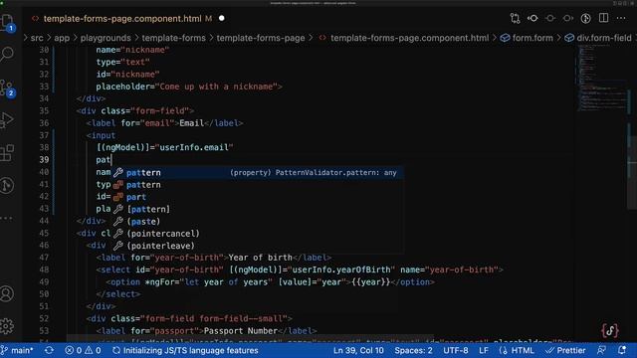Image resolution: width=637 pixels, height=358 pixels.
Task: Click 'src' in breadcrumb path
Action: pyautogui.click(x=37, y=38)
